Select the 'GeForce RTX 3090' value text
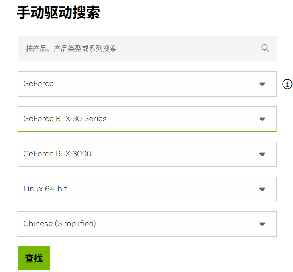Screen dimensions: 293x272 point(57,154)
